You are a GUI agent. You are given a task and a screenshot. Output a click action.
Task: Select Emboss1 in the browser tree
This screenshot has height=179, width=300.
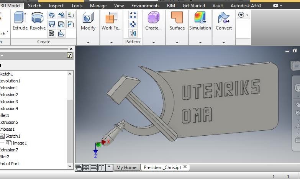7,129
